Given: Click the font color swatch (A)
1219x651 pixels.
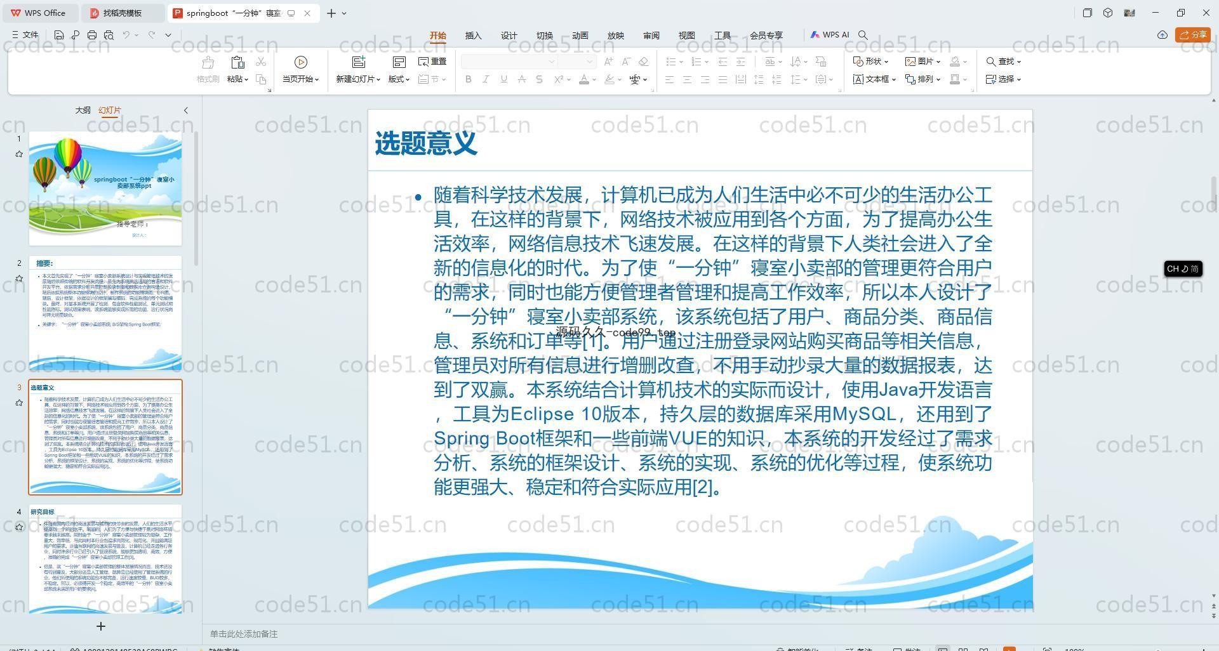Looking at the screenshot, I should click(x=584, y=79).
